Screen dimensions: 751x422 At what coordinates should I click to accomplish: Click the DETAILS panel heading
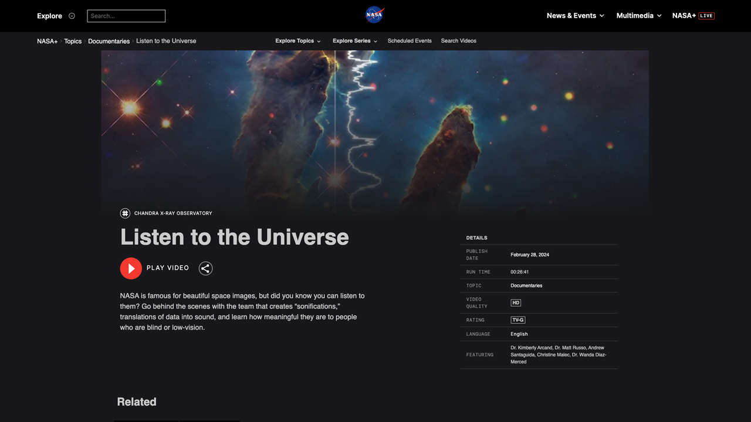(x=477, y=238)
